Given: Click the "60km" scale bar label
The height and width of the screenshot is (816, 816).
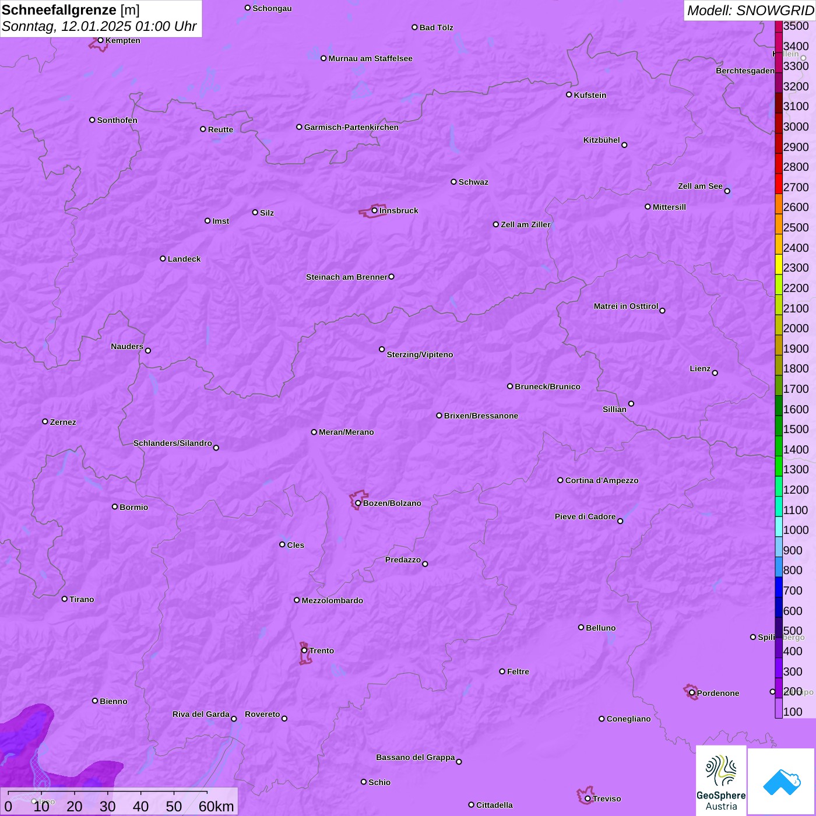Looking at the screenshot, I should (216, 806).
